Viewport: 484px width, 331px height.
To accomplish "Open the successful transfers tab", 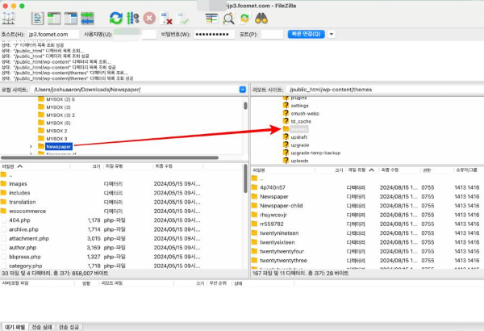I will pyautogui.click(x=69, y=327).
